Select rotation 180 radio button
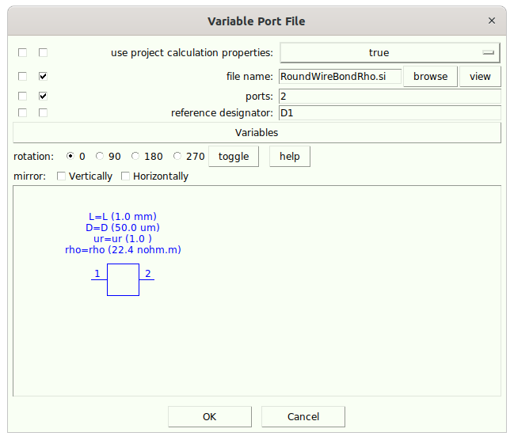The width and height of the screenshot is (514, 440). tap(135, 156)
